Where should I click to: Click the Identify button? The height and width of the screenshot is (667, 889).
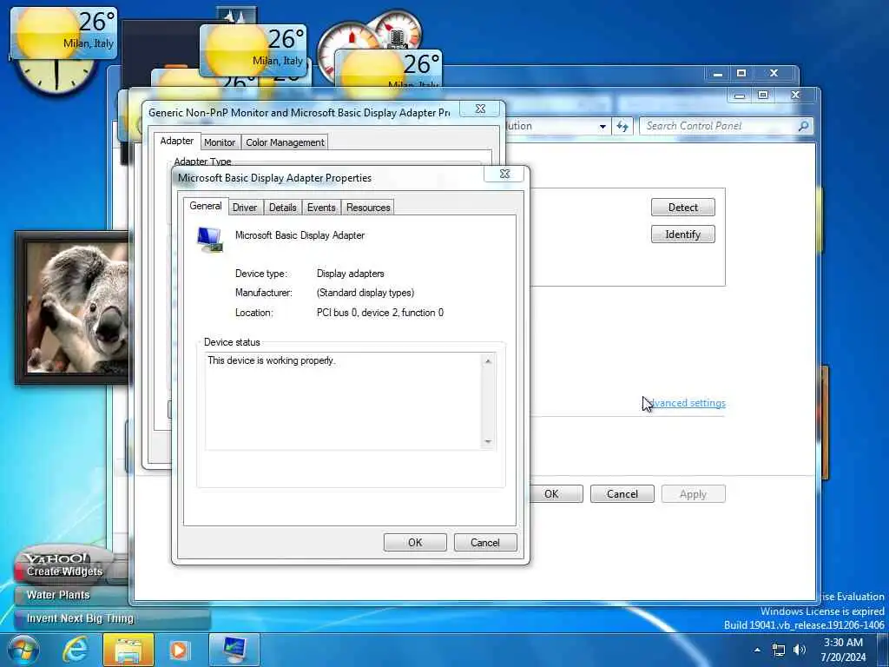[682, 234]
